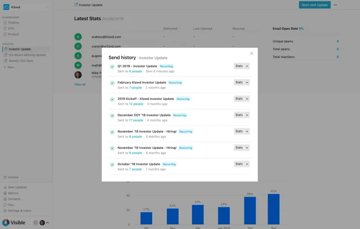The width and height of the screenshot is (360, 229).
Task: Click the Mar 42% bar in chart
Action: point(274,209)
